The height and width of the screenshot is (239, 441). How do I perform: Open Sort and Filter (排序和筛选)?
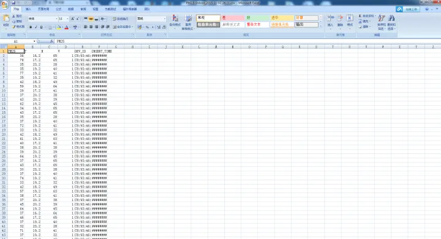click(x=381, y=22)
